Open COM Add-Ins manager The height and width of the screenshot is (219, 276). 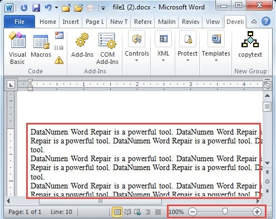pos(107,48)
